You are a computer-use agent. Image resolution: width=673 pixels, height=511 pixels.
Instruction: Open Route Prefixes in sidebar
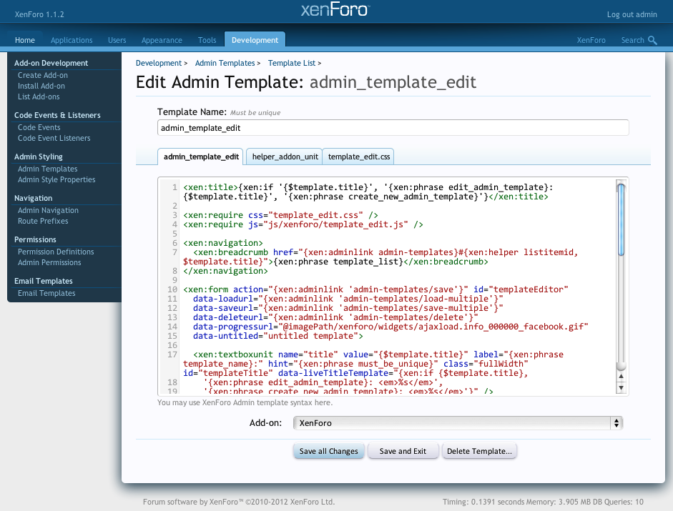(43, 221)
